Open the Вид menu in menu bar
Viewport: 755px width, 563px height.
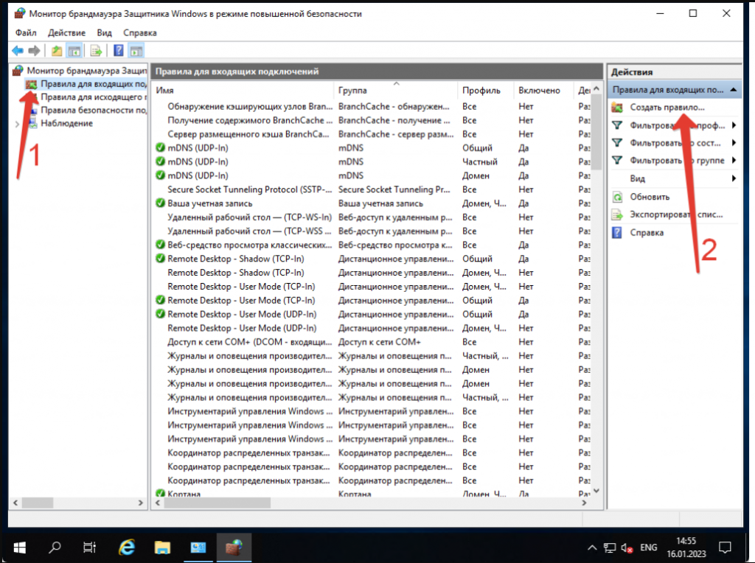tap(104, 32)
